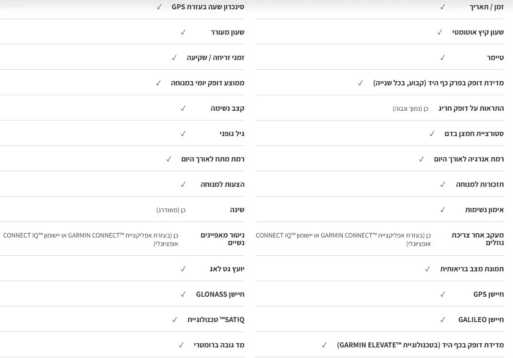Click the checkmark next to יועץ גט לאג

point(183,269)
